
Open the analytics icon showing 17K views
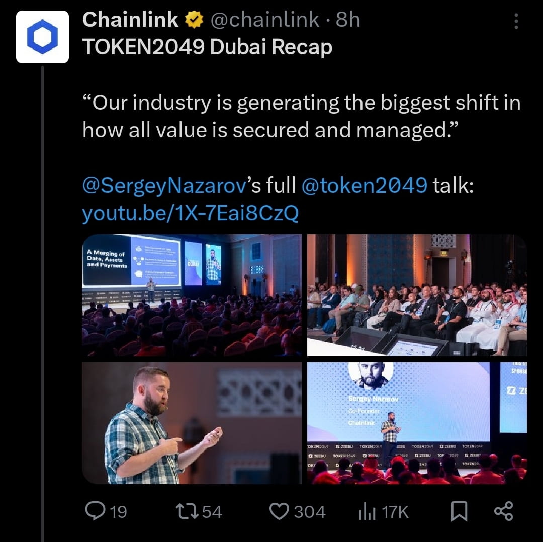(366, 511)
